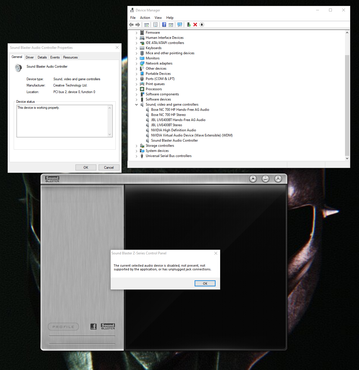Click the Back arrow in Device Manager toolbar

click(131, 25)
